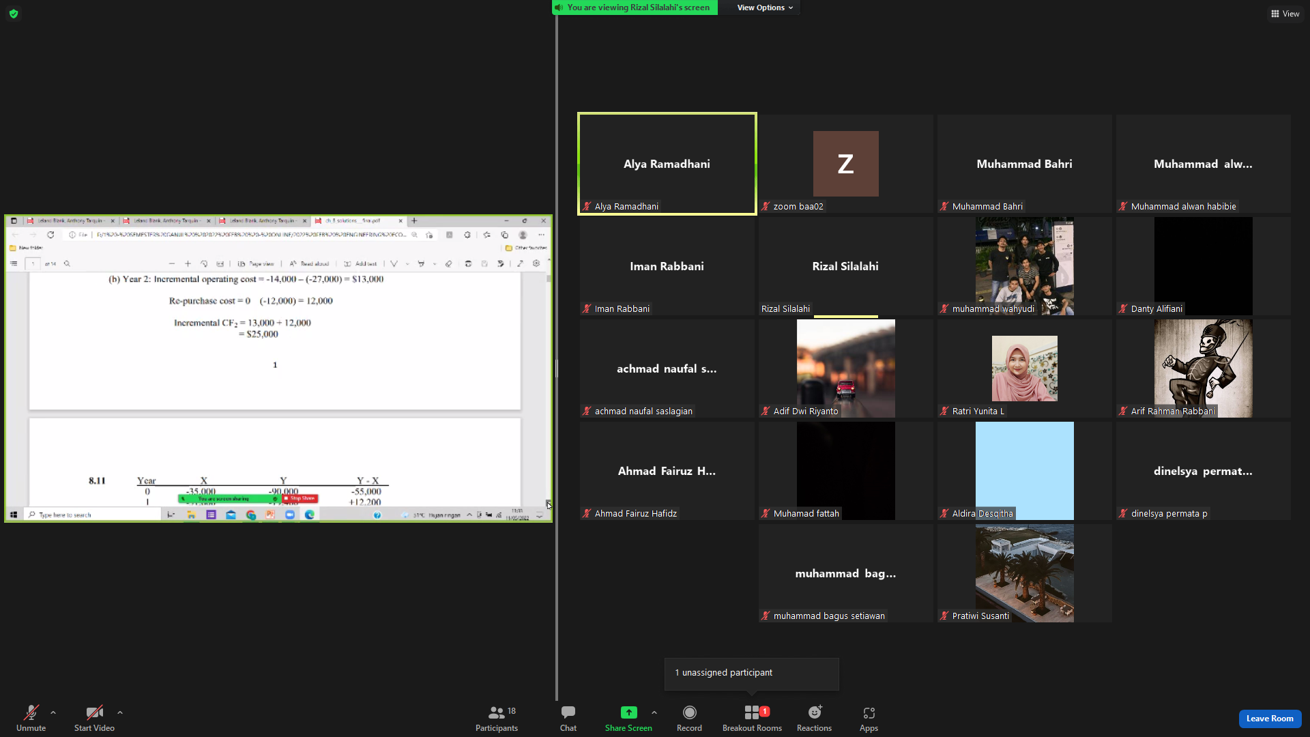The width and height of the screenshot is (1310, 737).
Task: Click the PDF settings gear in shared screen
Action: tap(536, 264)
